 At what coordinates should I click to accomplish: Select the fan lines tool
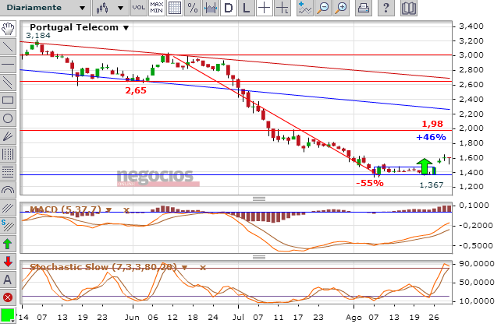tap(8, 136)
